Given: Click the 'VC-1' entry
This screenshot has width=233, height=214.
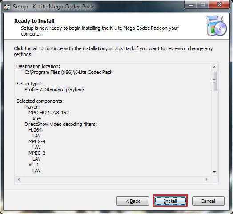Looking at the screenshot, I should [x=34, y=165].
